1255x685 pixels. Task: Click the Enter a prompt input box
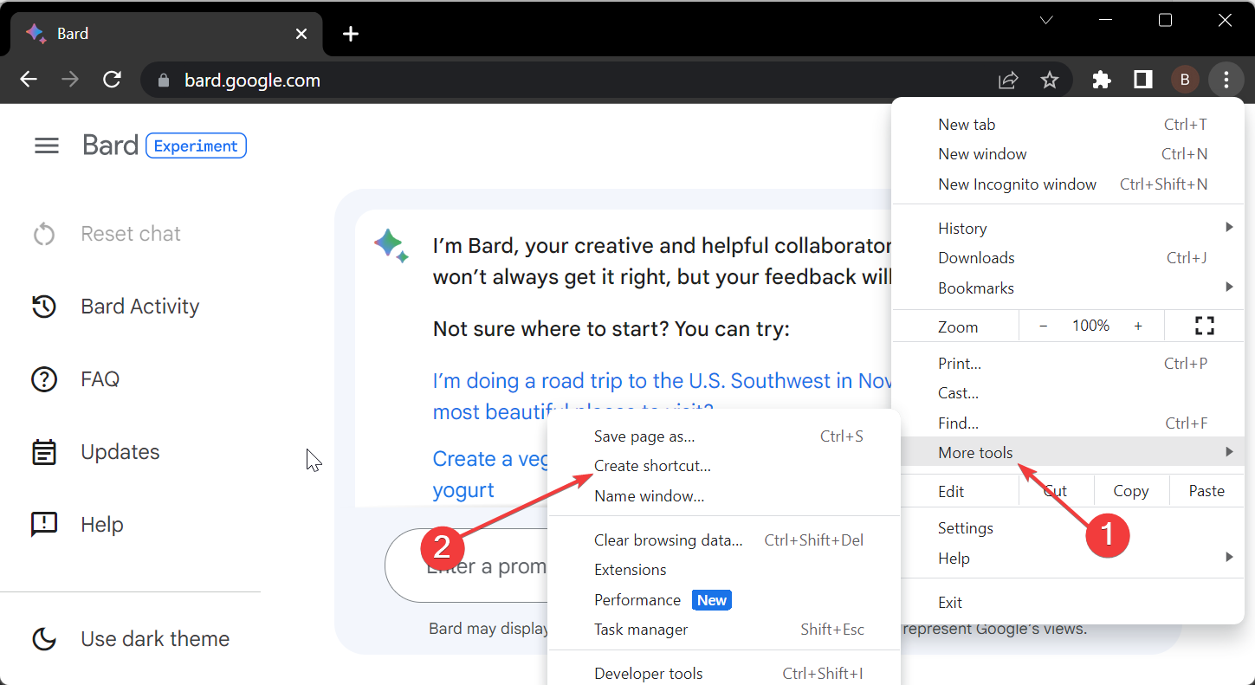[468, 566]
